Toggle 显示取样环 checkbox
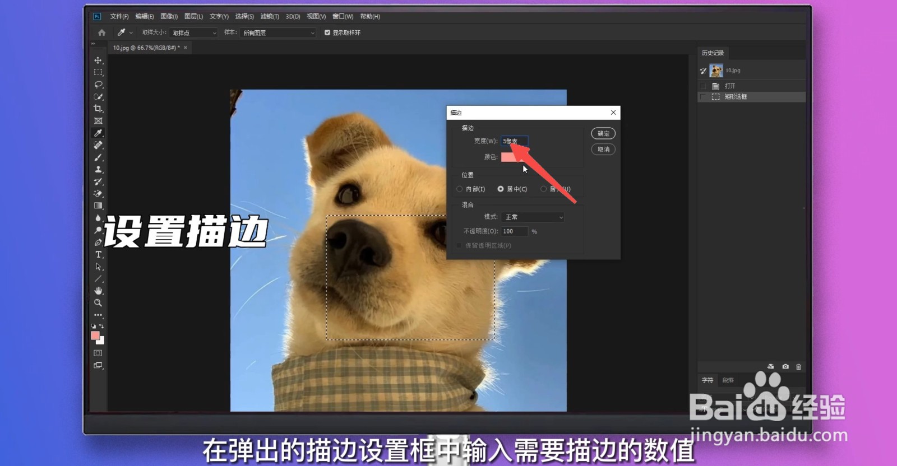This screenshot has height=466, width=897. 327,32
